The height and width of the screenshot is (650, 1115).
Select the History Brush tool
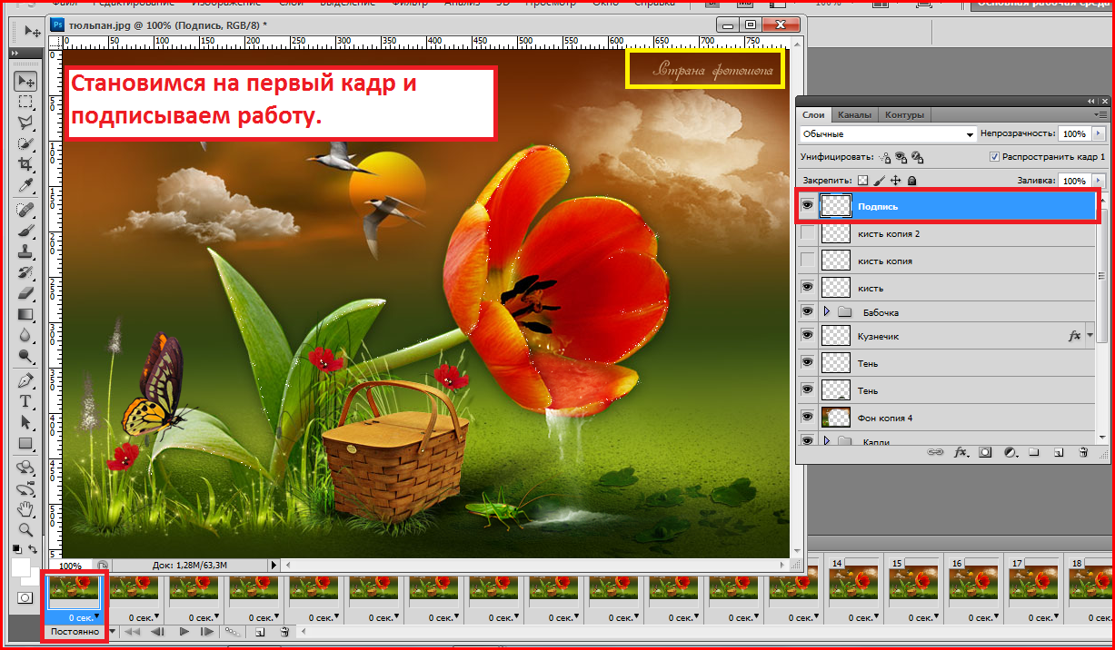(x=25, y=272)
